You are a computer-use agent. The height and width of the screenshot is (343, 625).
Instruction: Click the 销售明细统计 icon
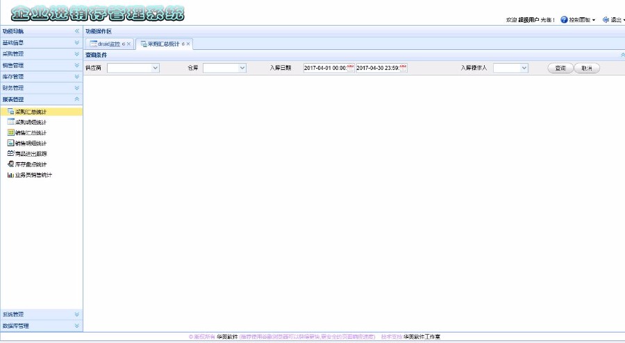click(x=10, y=143)
